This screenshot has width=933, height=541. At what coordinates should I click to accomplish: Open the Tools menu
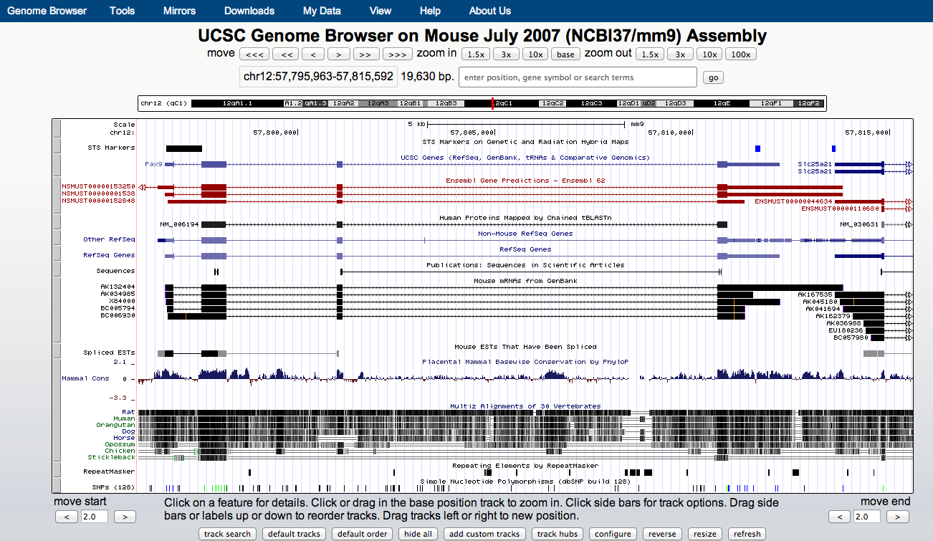122,11
